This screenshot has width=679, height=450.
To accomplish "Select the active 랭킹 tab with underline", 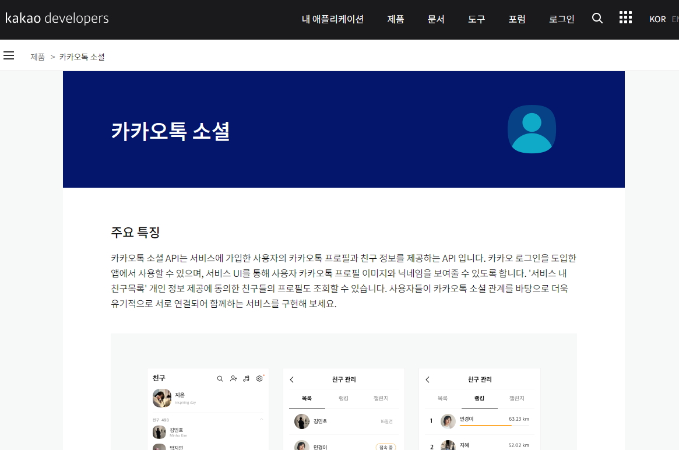I will [x=479, y=399].
